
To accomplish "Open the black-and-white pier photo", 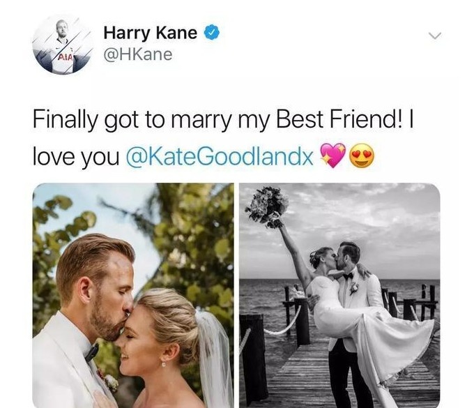I will pos(339,295).
